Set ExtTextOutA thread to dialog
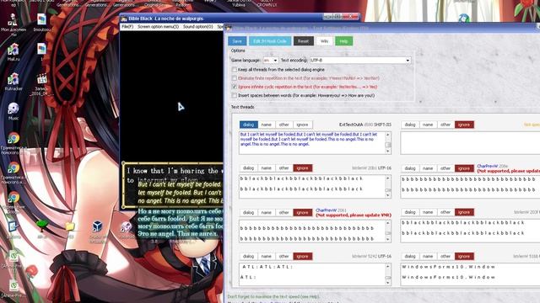 [248, 125]
